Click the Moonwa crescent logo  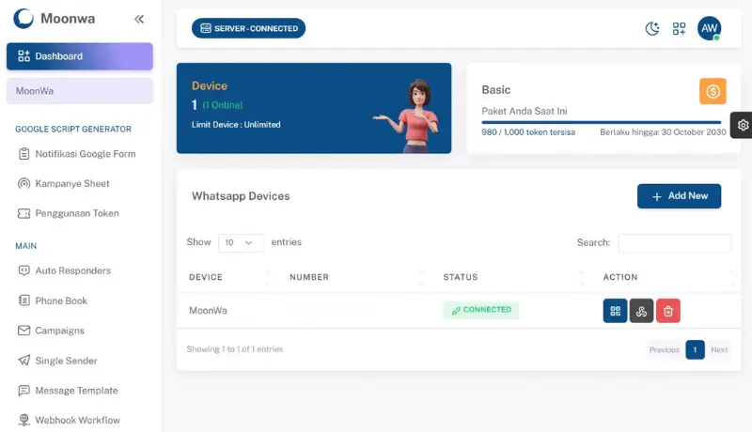tap(23, 19)
